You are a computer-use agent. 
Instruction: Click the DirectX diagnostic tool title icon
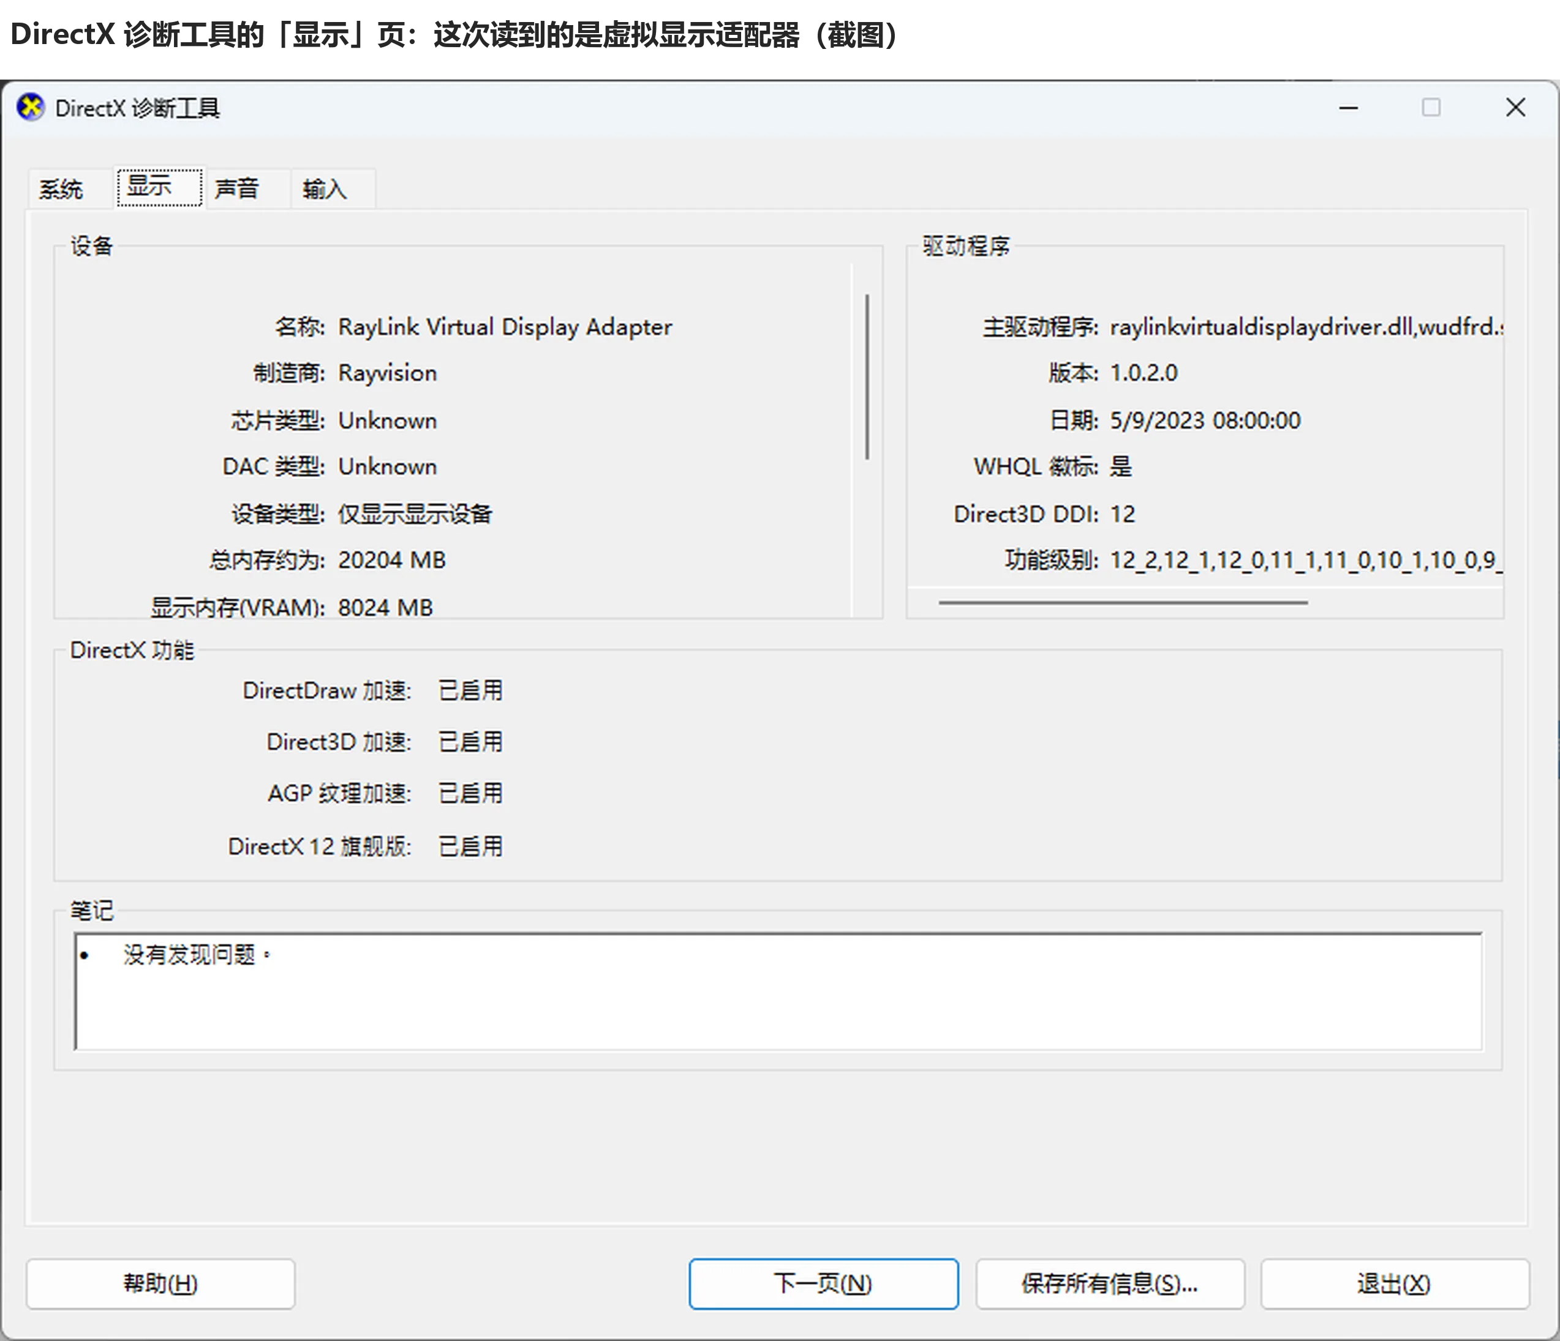coord(31,108)
